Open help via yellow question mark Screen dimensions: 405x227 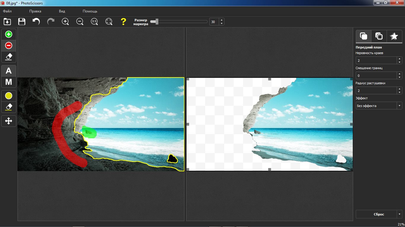pyautogui.click(x=123, y=22)
